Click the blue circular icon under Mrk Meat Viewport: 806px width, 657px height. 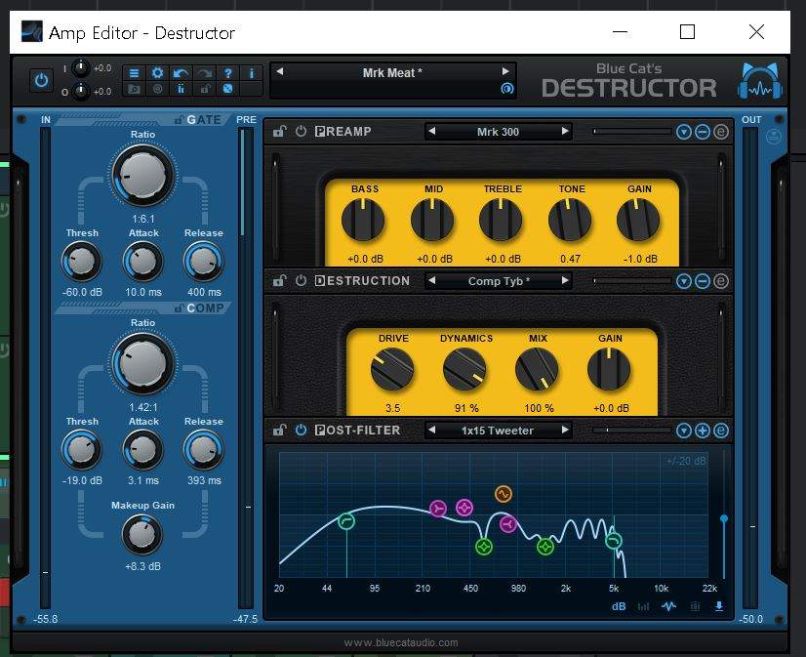[x=506, y=89]
